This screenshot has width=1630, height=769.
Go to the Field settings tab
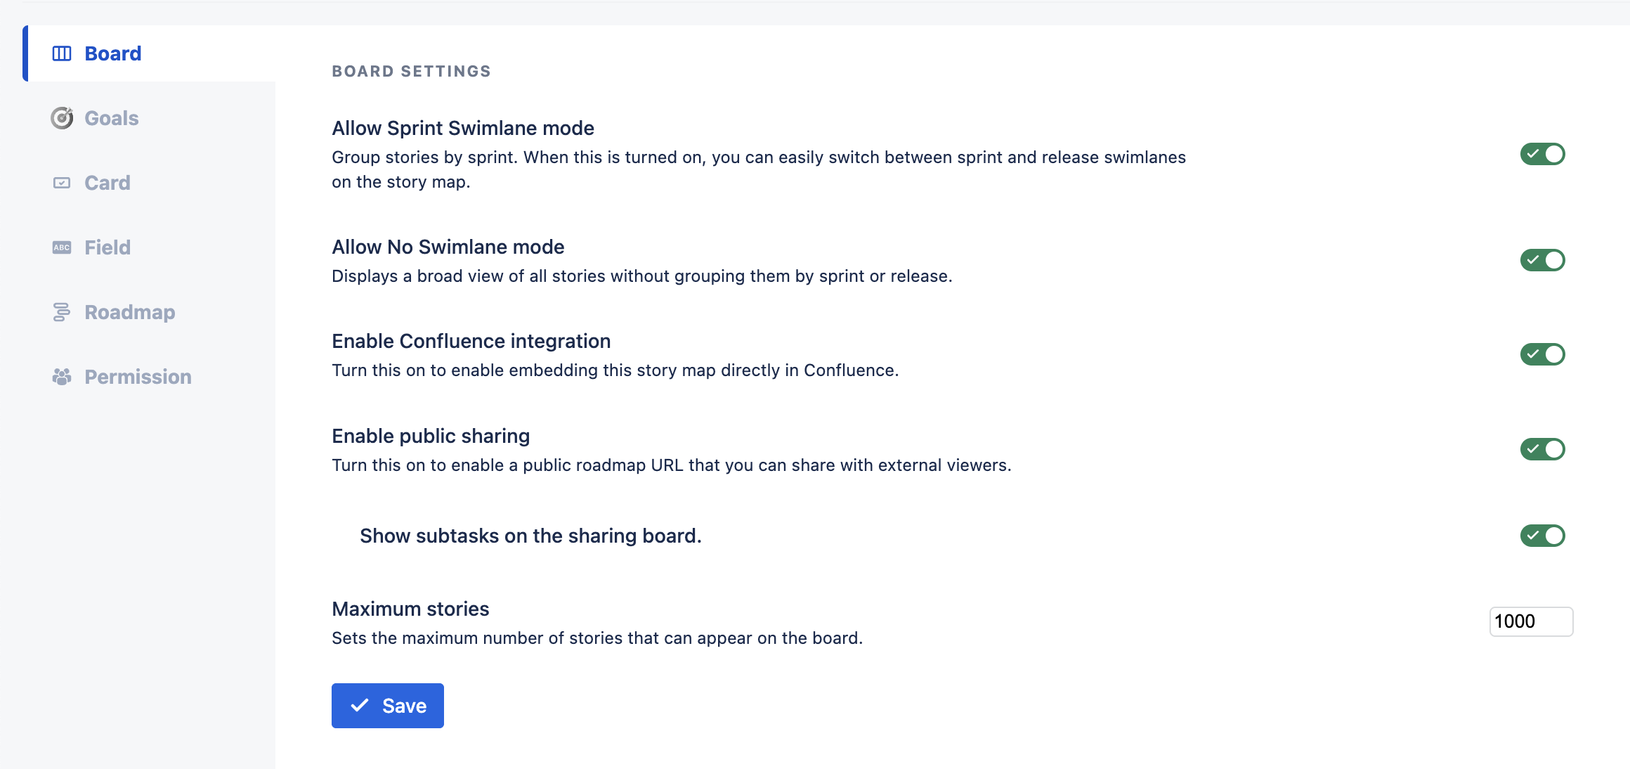pyautogui.click(x=107, y=247)
